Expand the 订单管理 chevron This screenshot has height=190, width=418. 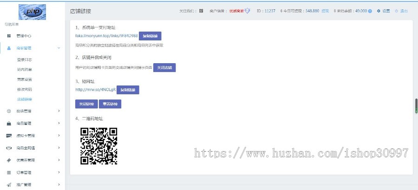pos(59,172)
